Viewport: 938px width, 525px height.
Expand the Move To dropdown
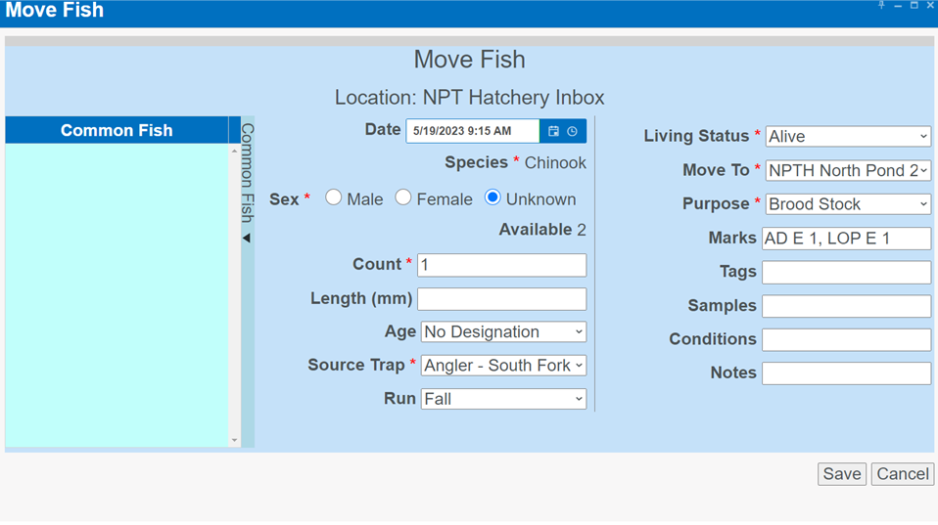[x=848, y=170]
